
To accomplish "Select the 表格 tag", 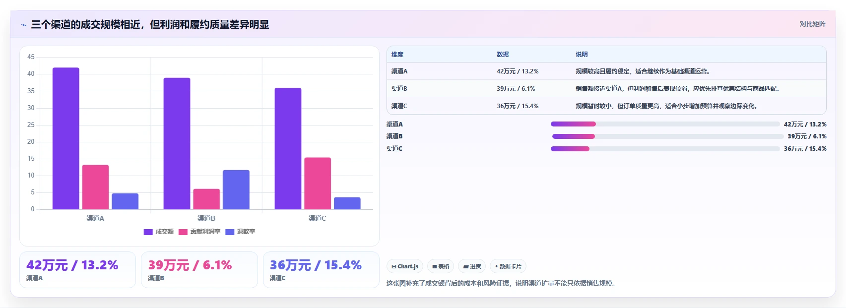I will pyautogui.click(x=441, y=266).
